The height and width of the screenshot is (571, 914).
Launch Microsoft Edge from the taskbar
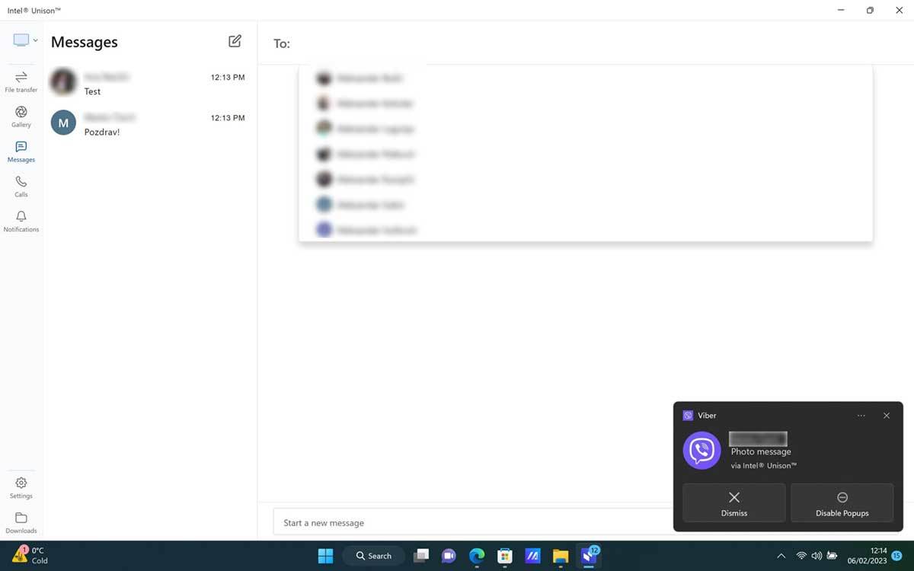pos(477,556)
